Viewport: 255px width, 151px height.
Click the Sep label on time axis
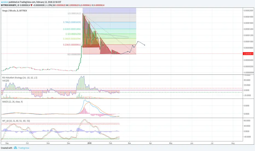7,143
